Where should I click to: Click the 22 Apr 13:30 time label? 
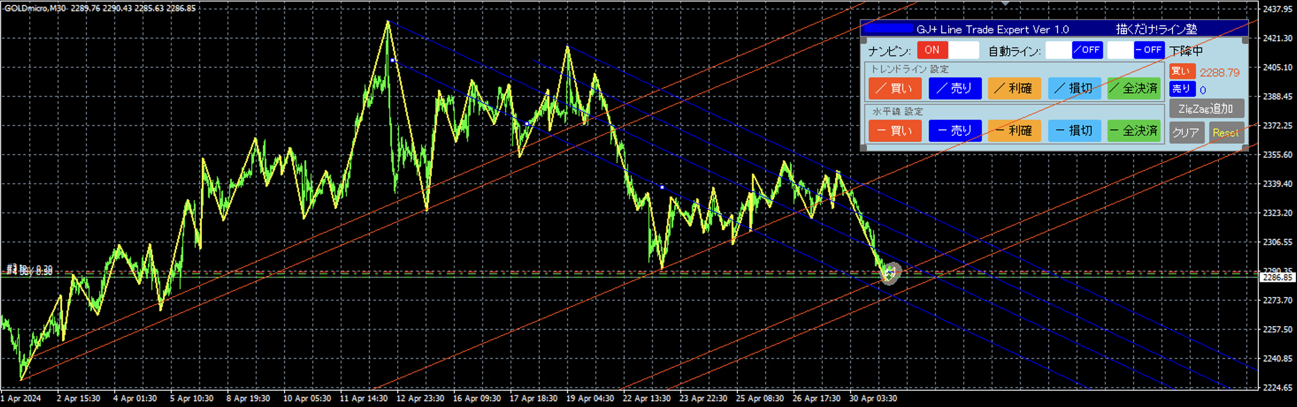tap(646, 399)
